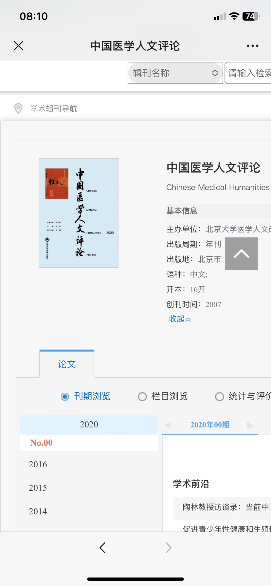Select issue No.00 under 2020
Screen dimensions: 271x586
[42, 443]
